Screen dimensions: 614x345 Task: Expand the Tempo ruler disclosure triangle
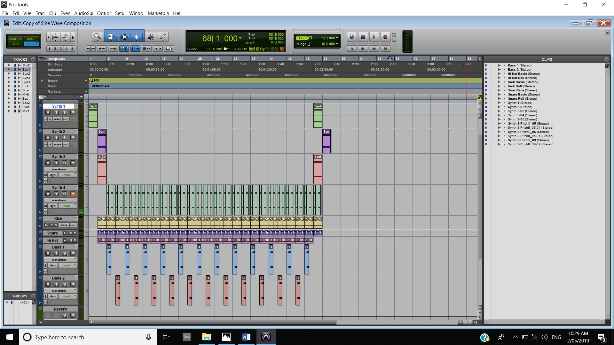pos(42,81)
